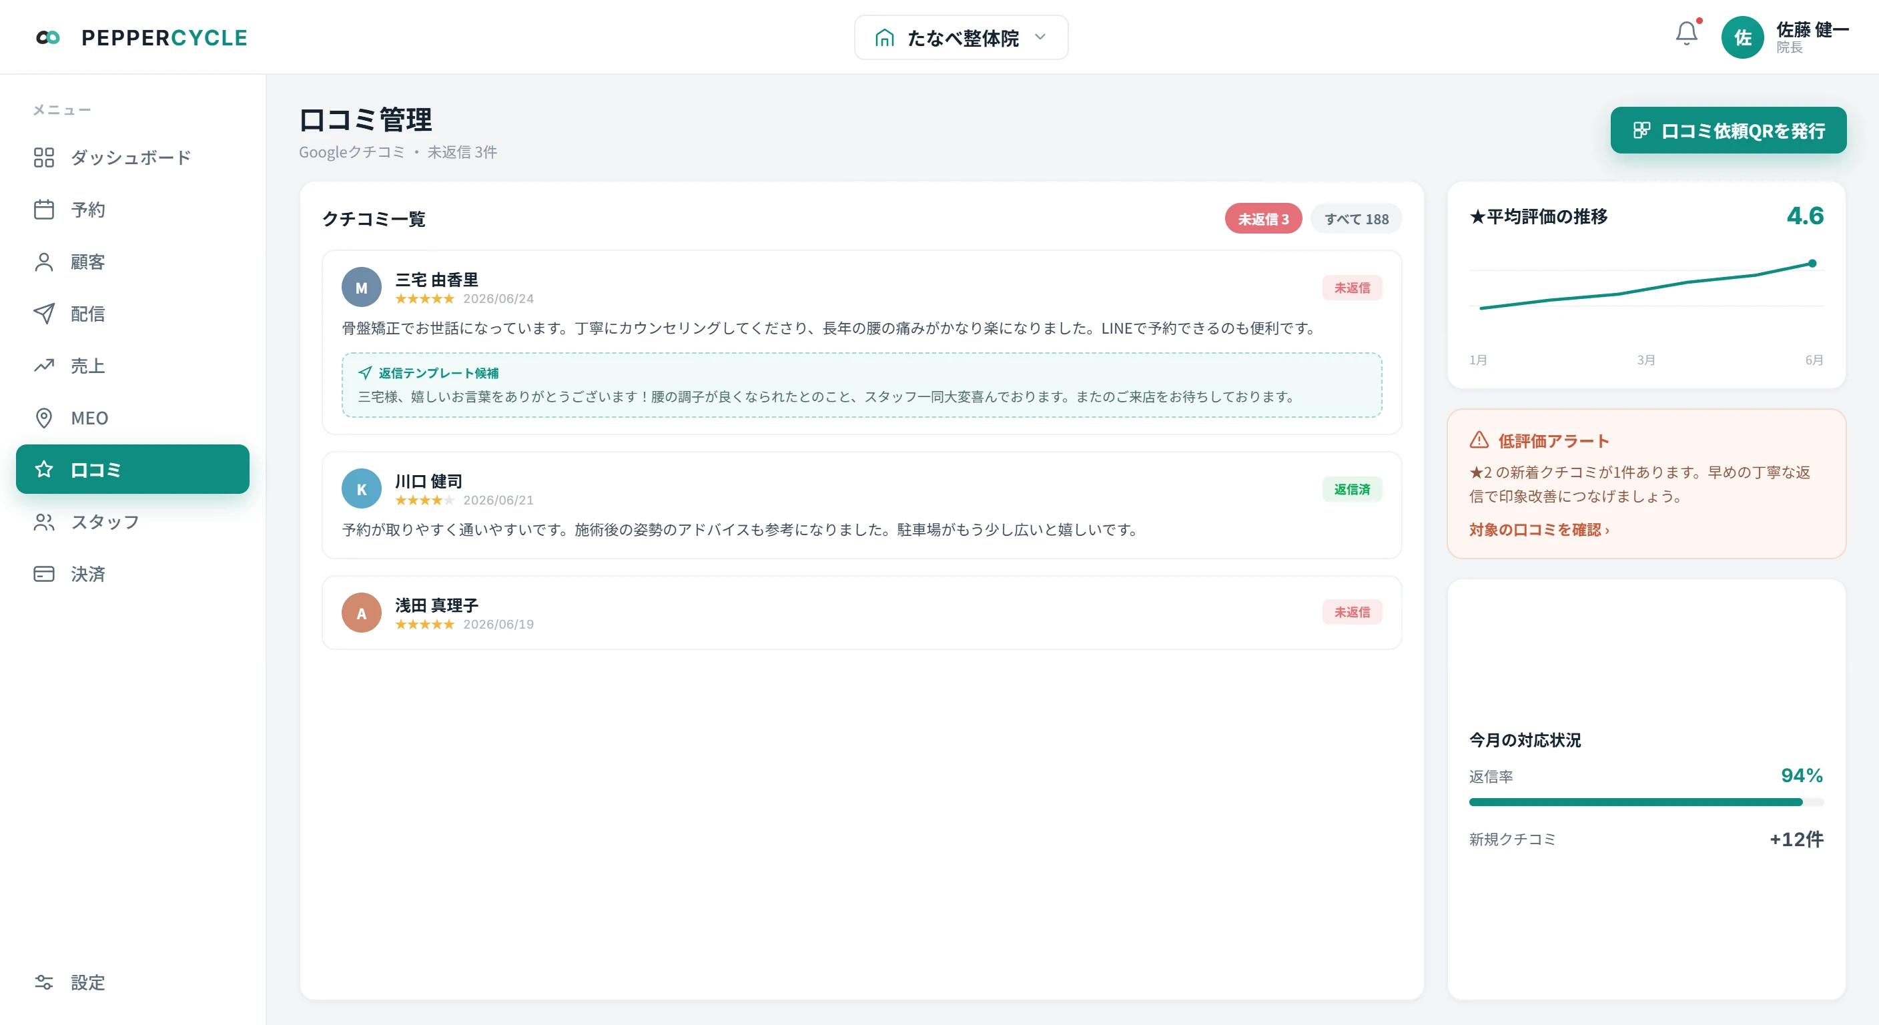Click the +12件 new reviews value
Image resolution: width=1879 pixels, height=1025 pixels.
[1796, 839]
